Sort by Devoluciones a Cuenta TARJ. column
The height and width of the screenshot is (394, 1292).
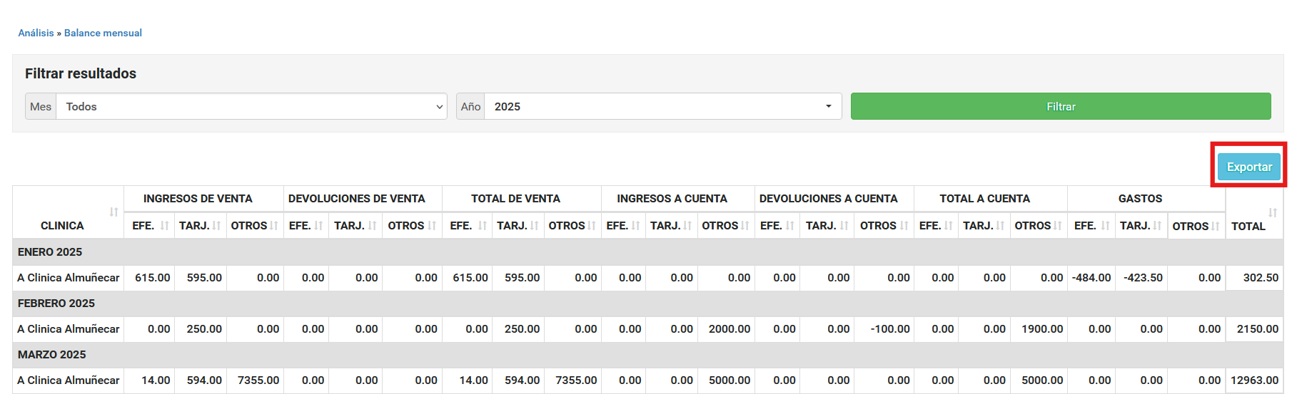[x=827, y=226]
